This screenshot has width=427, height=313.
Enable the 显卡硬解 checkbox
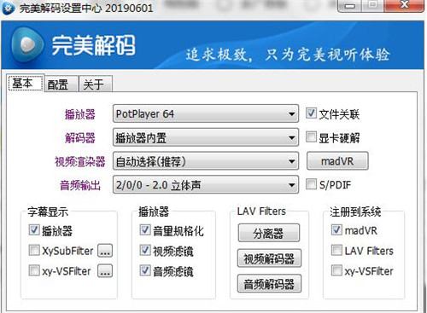tap(311, 136)
